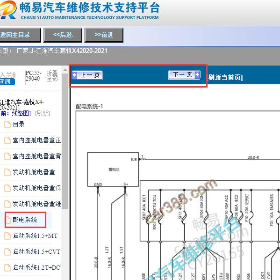Open 发动机舱电器盒 item
The image size is (280, 280).
point(34,172)
